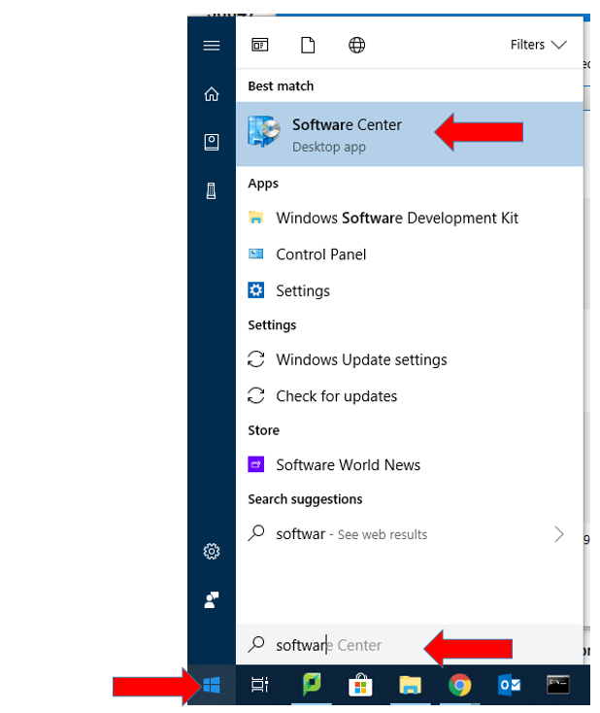This screenshot has width=600, height=713.
Task: Click the Search suggestions heading
Action: (306, 499)
